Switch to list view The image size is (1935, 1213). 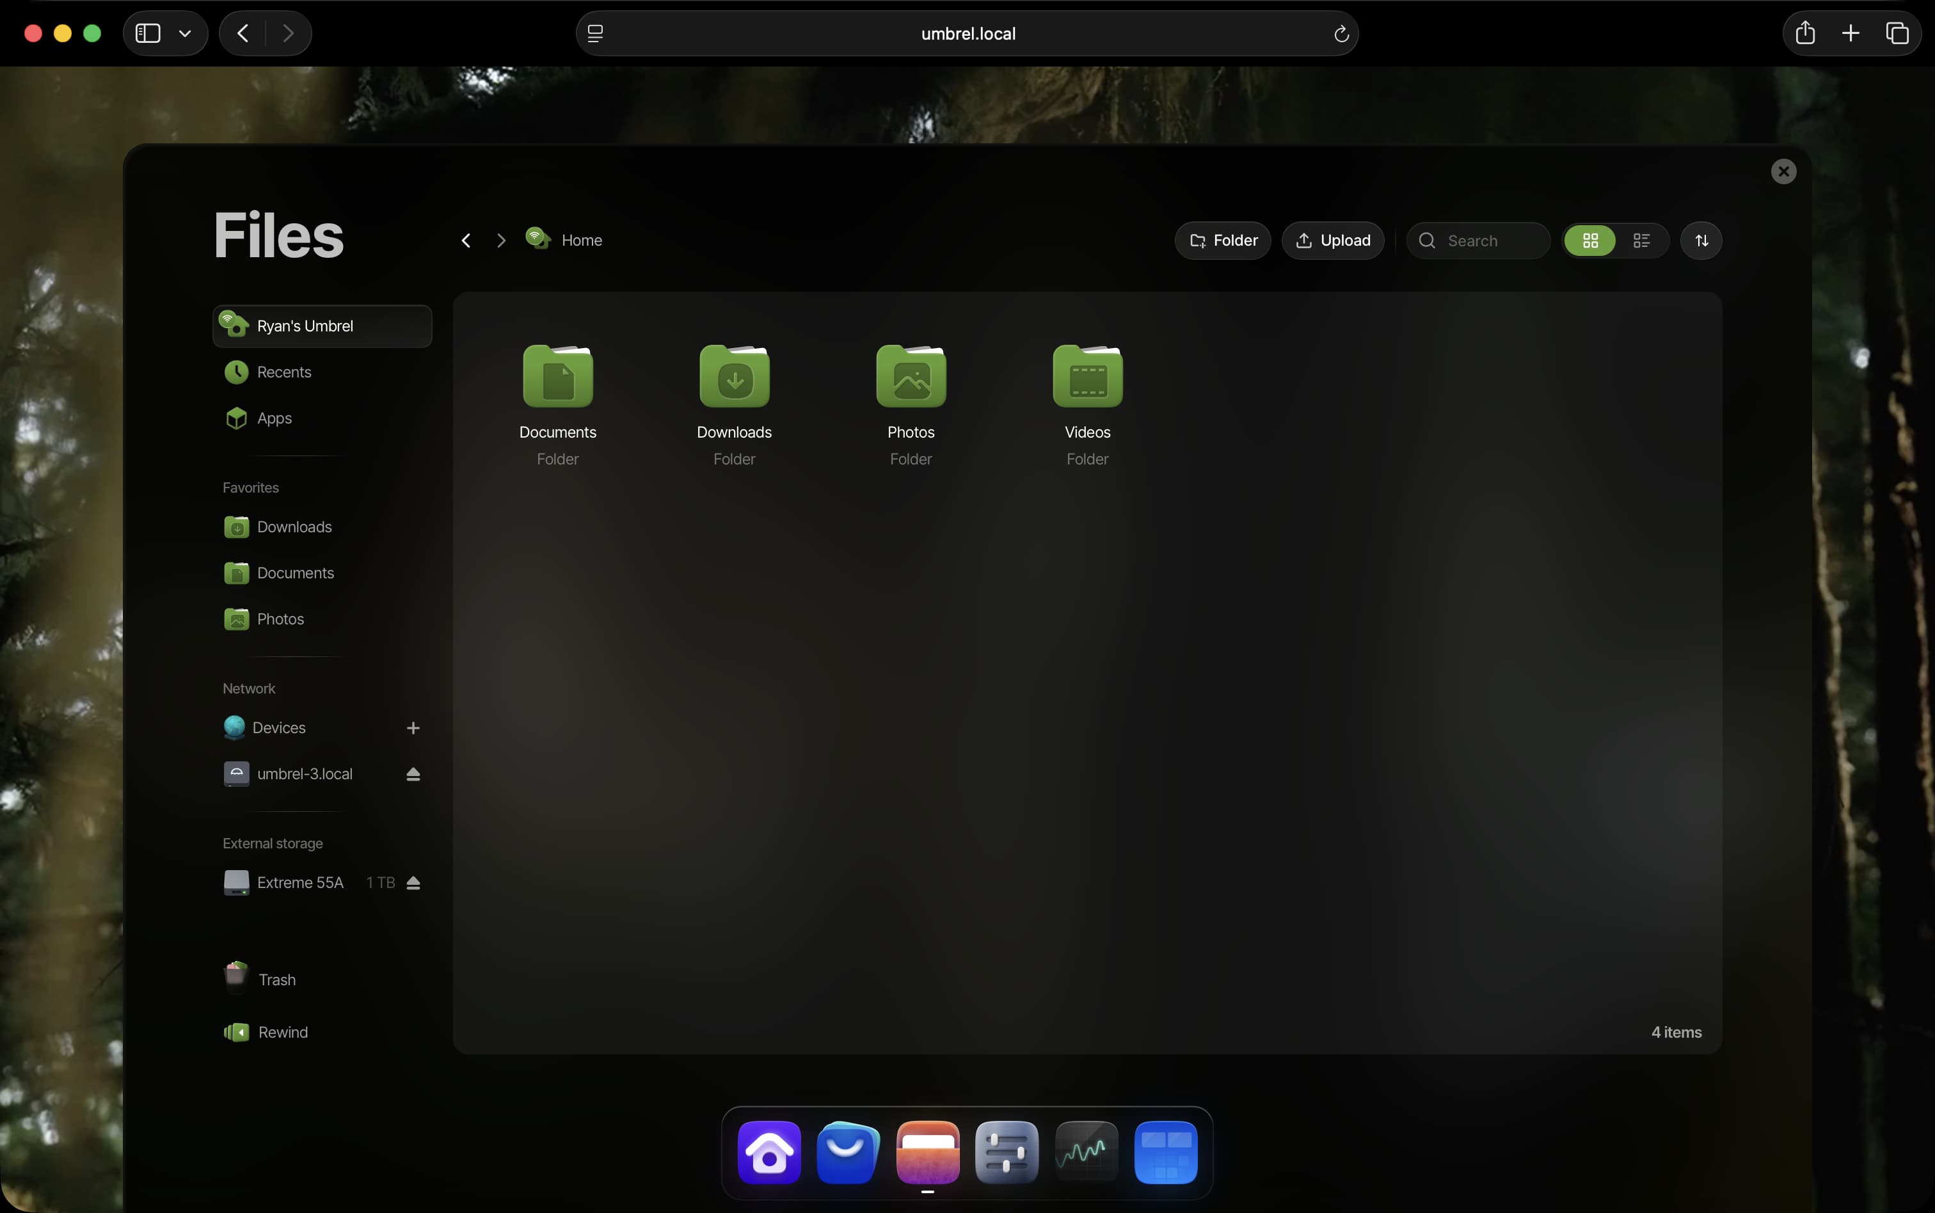[1641, 240]
